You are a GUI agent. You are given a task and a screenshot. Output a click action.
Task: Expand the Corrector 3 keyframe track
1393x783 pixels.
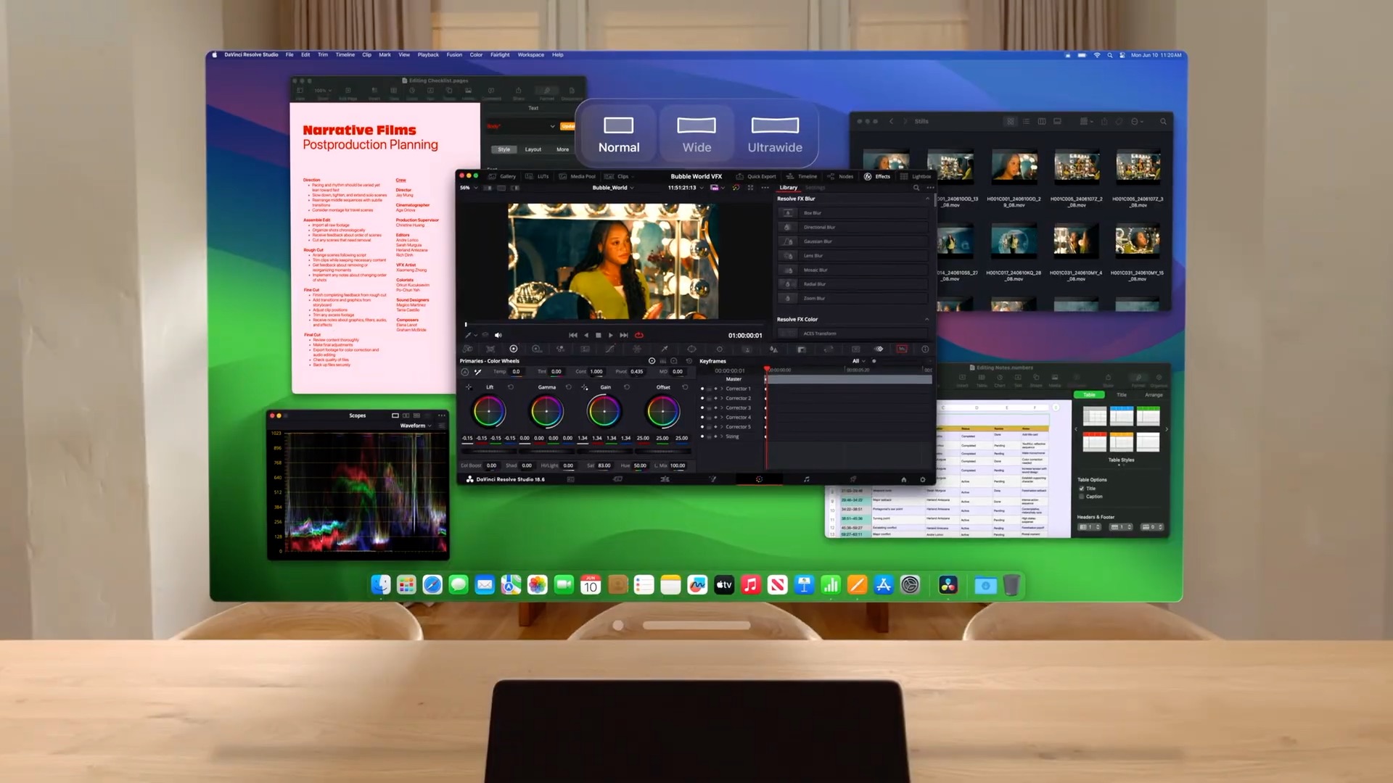(x=722, y=407)
